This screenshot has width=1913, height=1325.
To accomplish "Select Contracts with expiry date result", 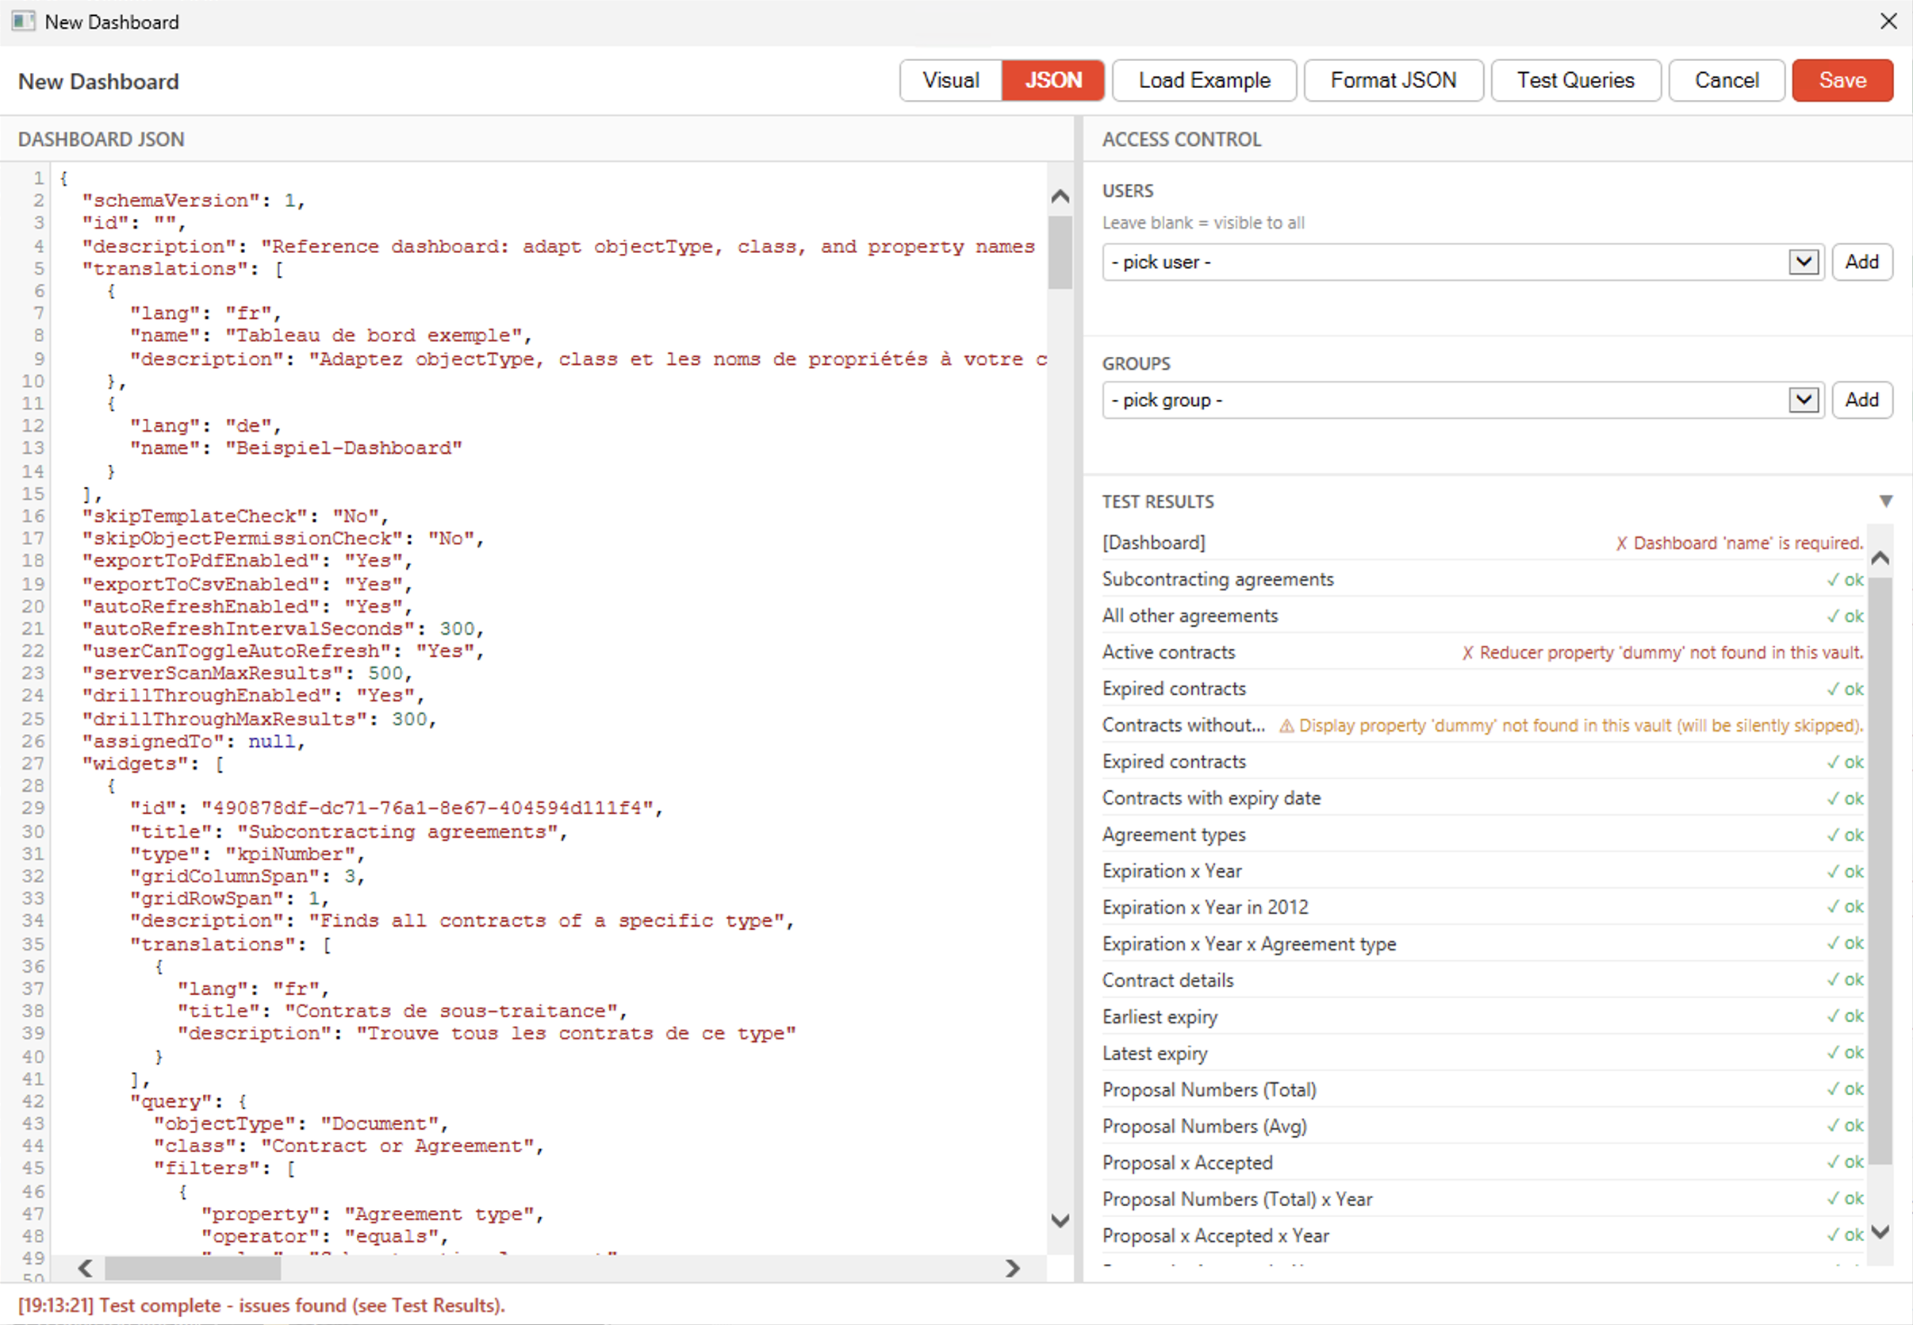I will click(1482, 799).
